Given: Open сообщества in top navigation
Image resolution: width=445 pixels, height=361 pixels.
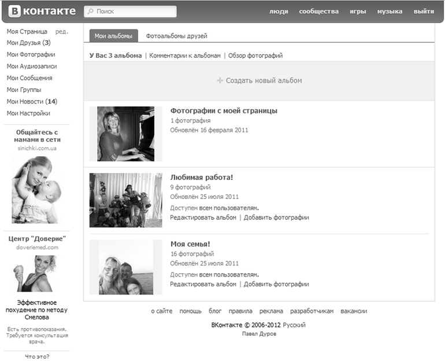Looking at the screenshot, I should tap(318, 12).
